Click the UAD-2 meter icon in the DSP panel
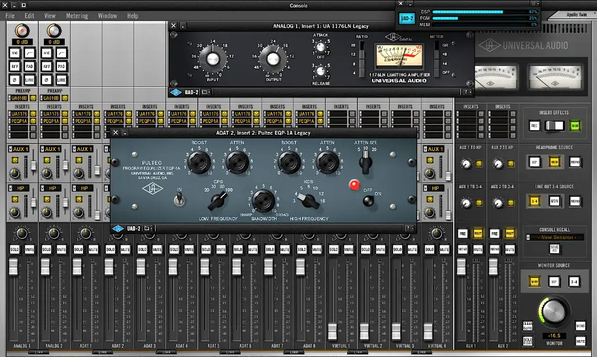597x357 pixels. [407, 18]
